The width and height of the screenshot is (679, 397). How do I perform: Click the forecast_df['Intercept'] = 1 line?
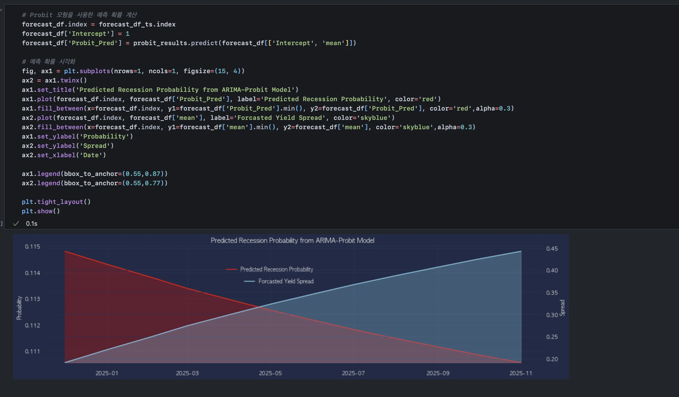click(75, 34)
